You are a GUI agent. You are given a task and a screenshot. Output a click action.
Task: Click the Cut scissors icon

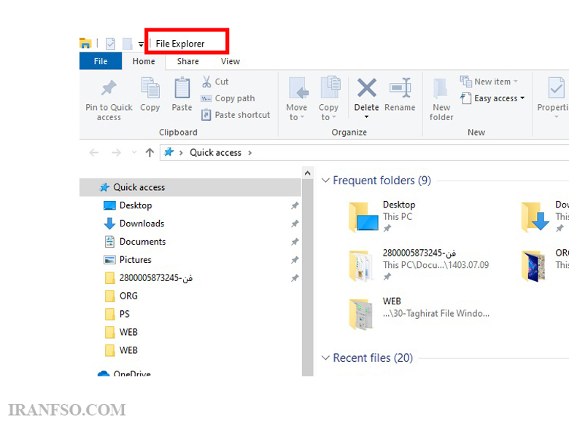[x=206, y=82]
